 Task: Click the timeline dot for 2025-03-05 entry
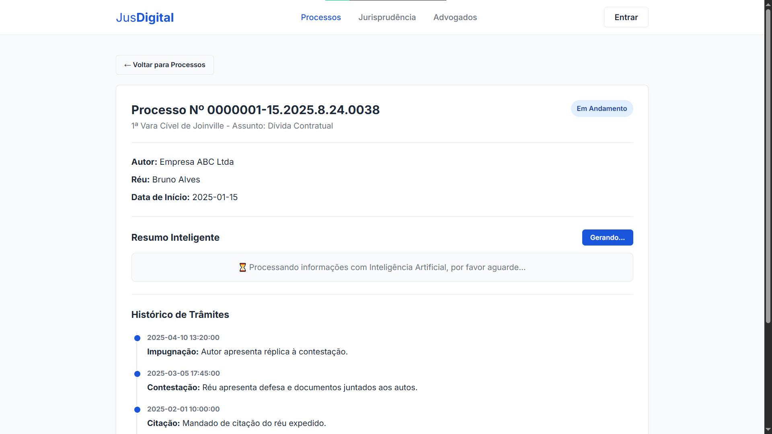137,374
